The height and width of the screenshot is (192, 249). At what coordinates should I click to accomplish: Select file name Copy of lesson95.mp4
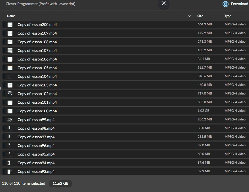36,154
